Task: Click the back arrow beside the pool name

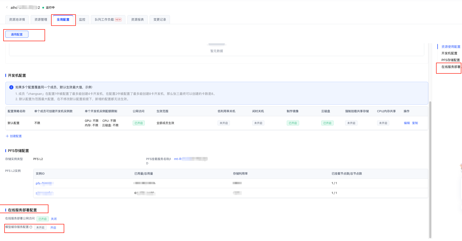Action: coord(7,7)
